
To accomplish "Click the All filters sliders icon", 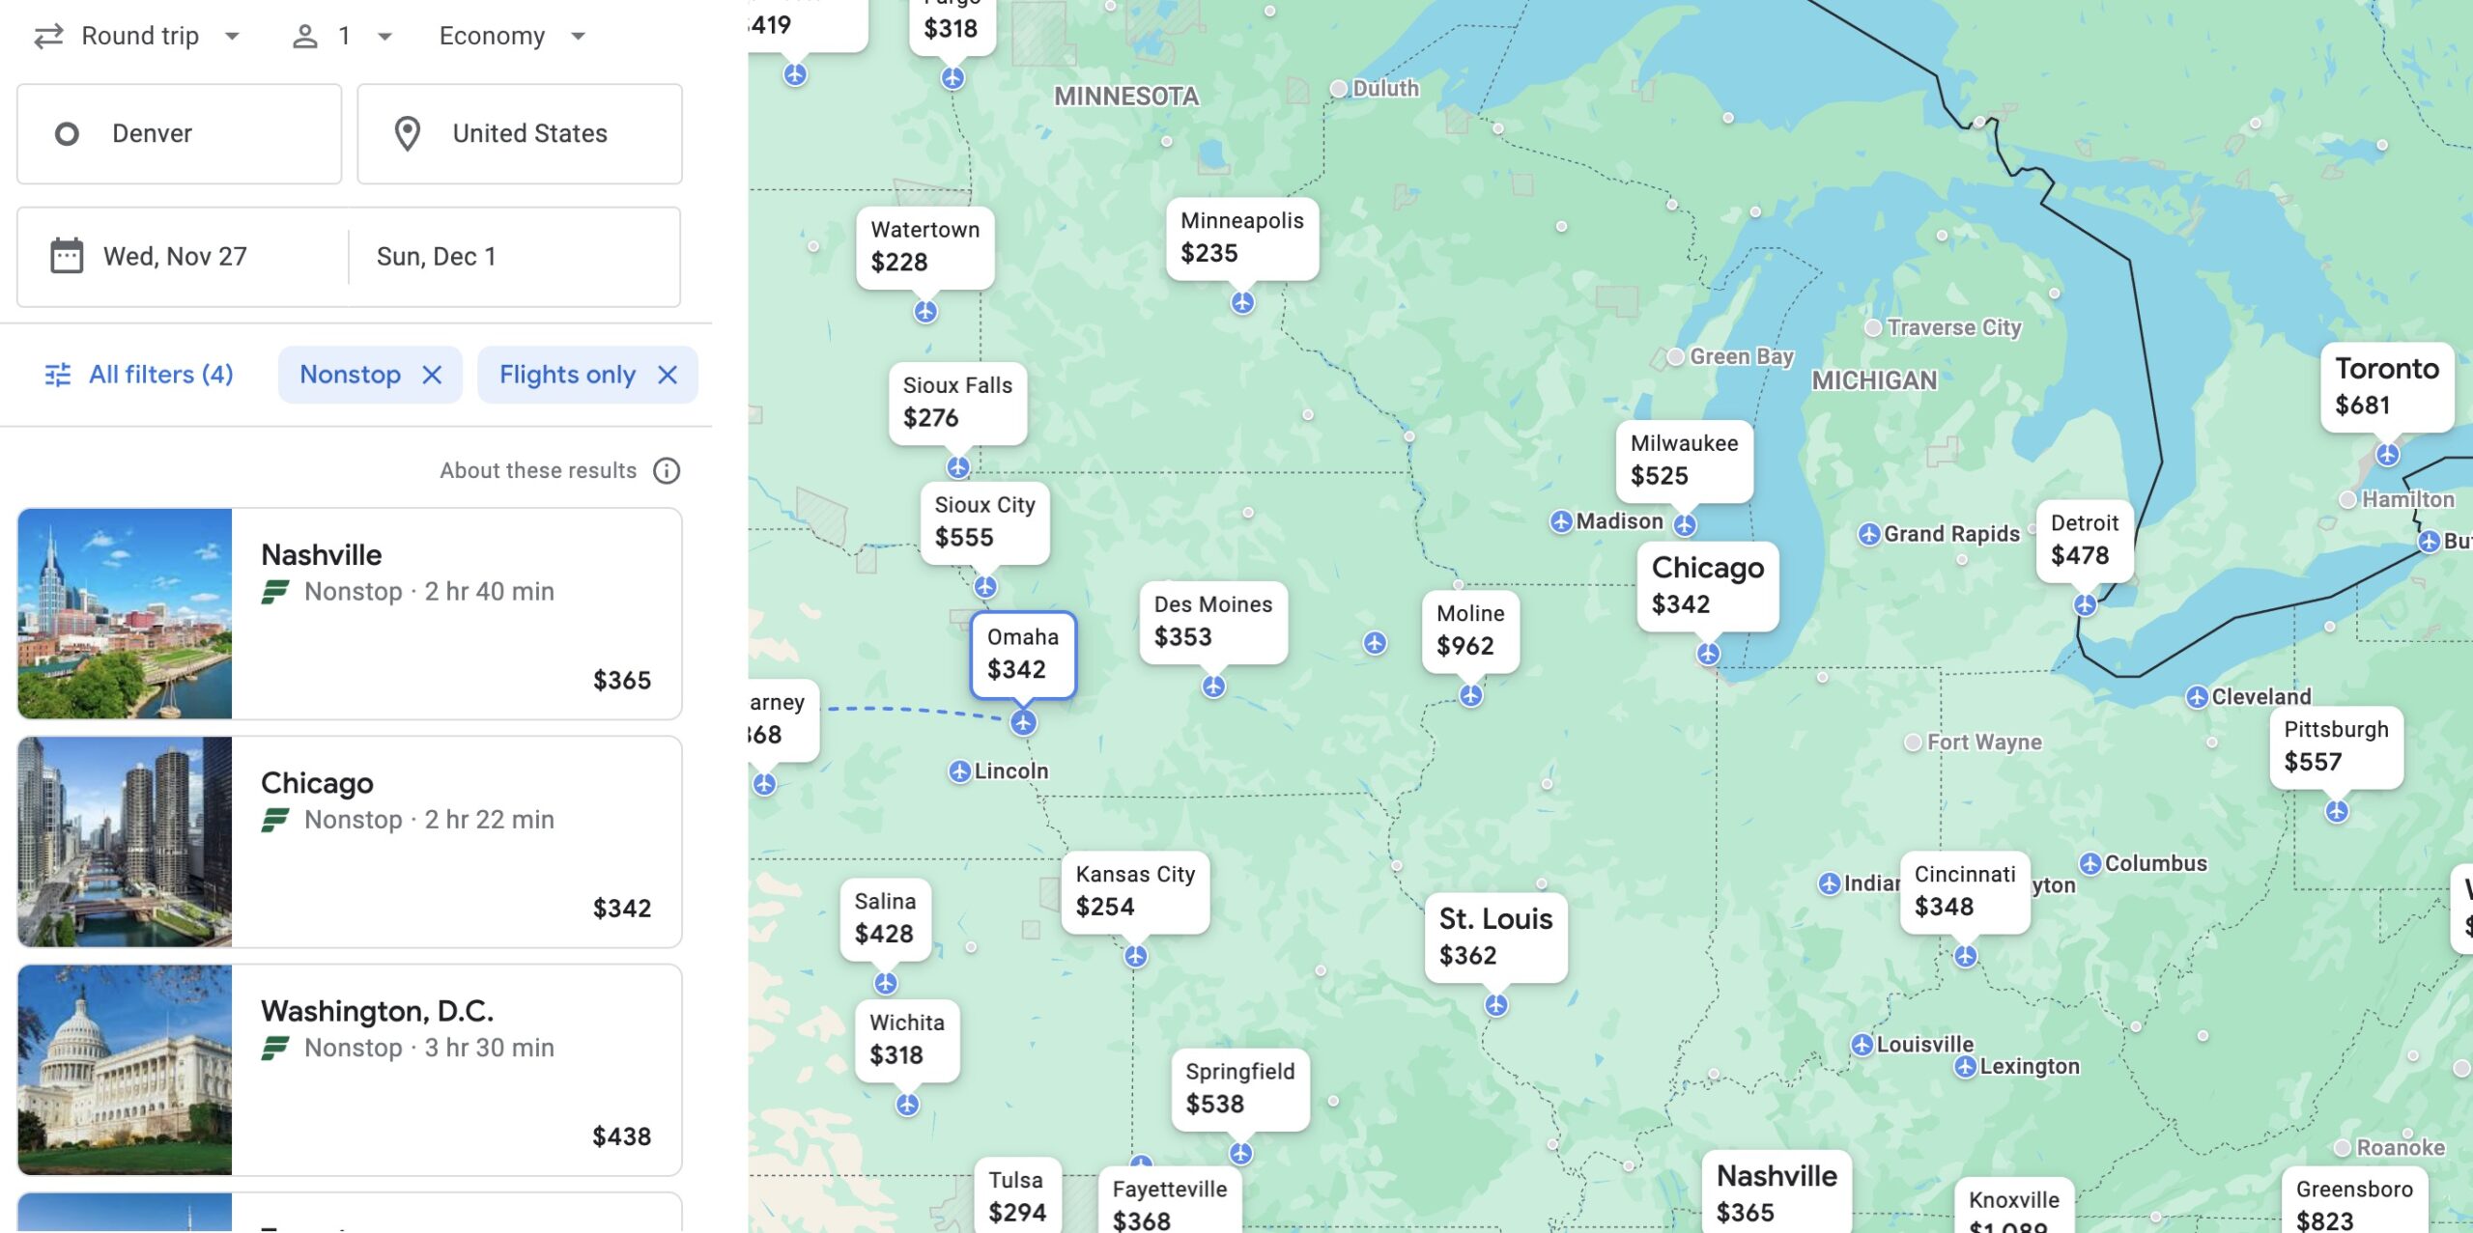I will 58,375.
